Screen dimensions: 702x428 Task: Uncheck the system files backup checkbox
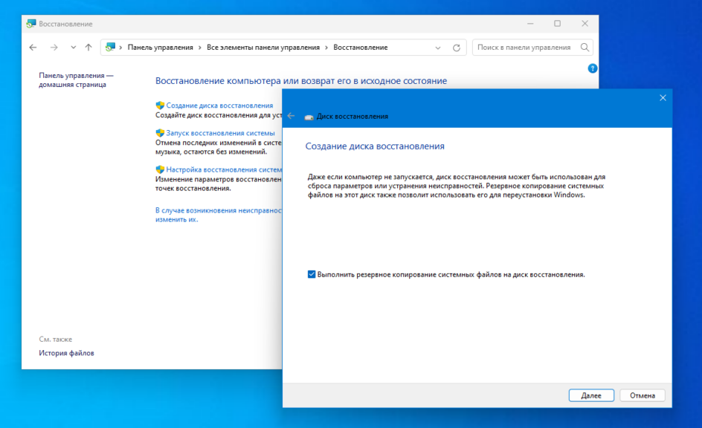(x=312, y=274)
